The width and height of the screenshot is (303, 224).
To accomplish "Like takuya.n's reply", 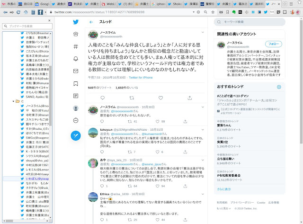I will click(x=158, y=152).
